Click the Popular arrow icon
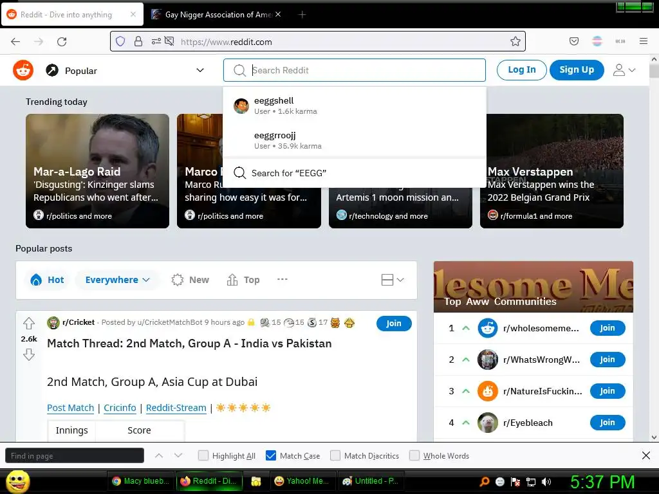 tap(52, 70)
